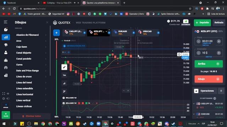Click the 10 $ investment field
Image resolution: width=227 pixels, height=127 pixels.
click(209, 53)
